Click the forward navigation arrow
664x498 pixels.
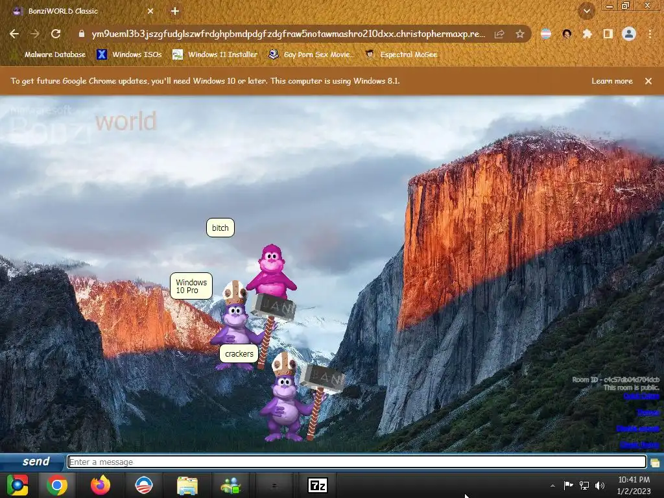point(35,34)
